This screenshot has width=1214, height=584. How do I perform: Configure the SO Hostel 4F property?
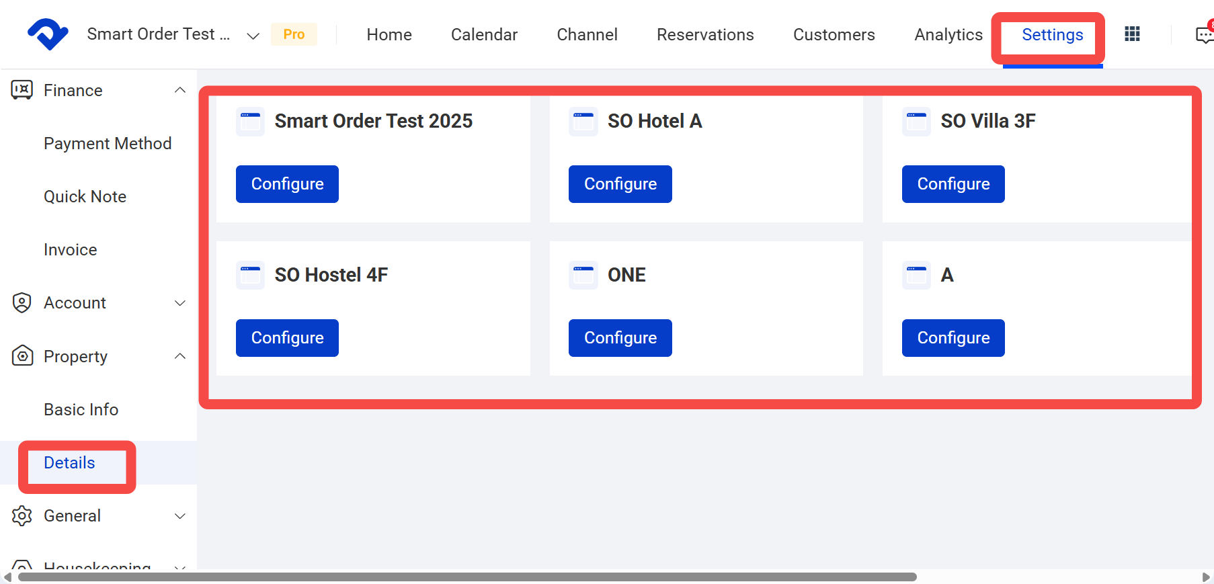[x=287, y=338]
